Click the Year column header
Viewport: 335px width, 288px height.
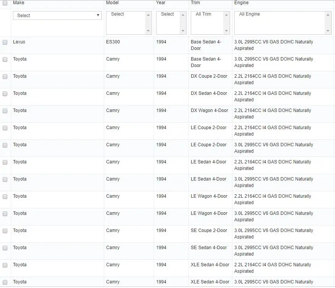click(x=161, y=3)
